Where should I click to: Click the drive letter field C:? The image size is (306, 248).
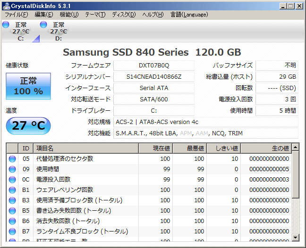click(154, 111)
